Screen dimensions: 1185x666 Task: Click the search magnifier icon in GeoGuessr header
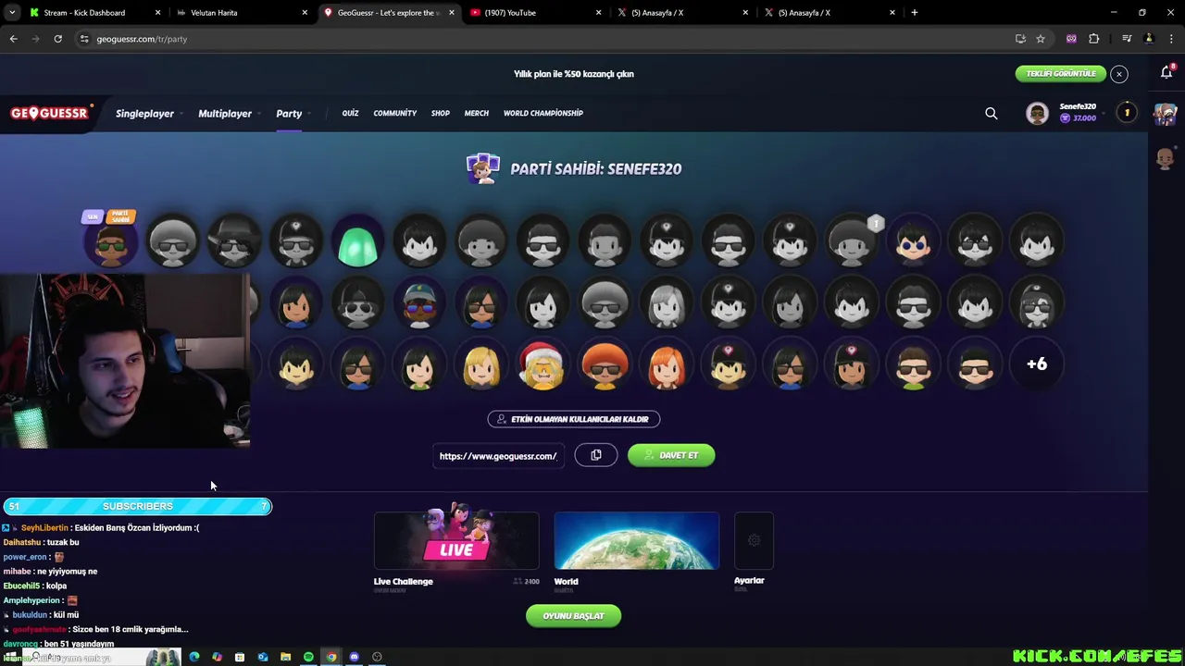click(x=992, y=114)
